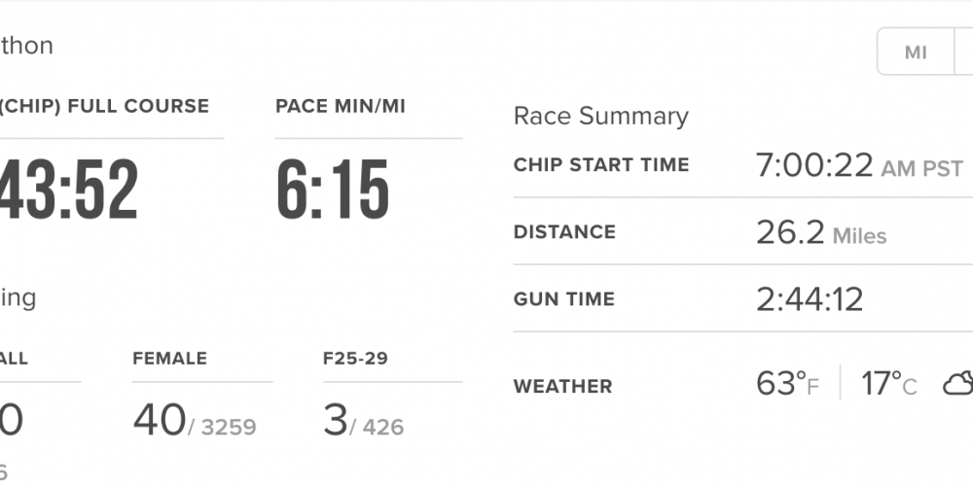Click the GUN TIME label
973x486 pixels.
[x=564, y=299]
